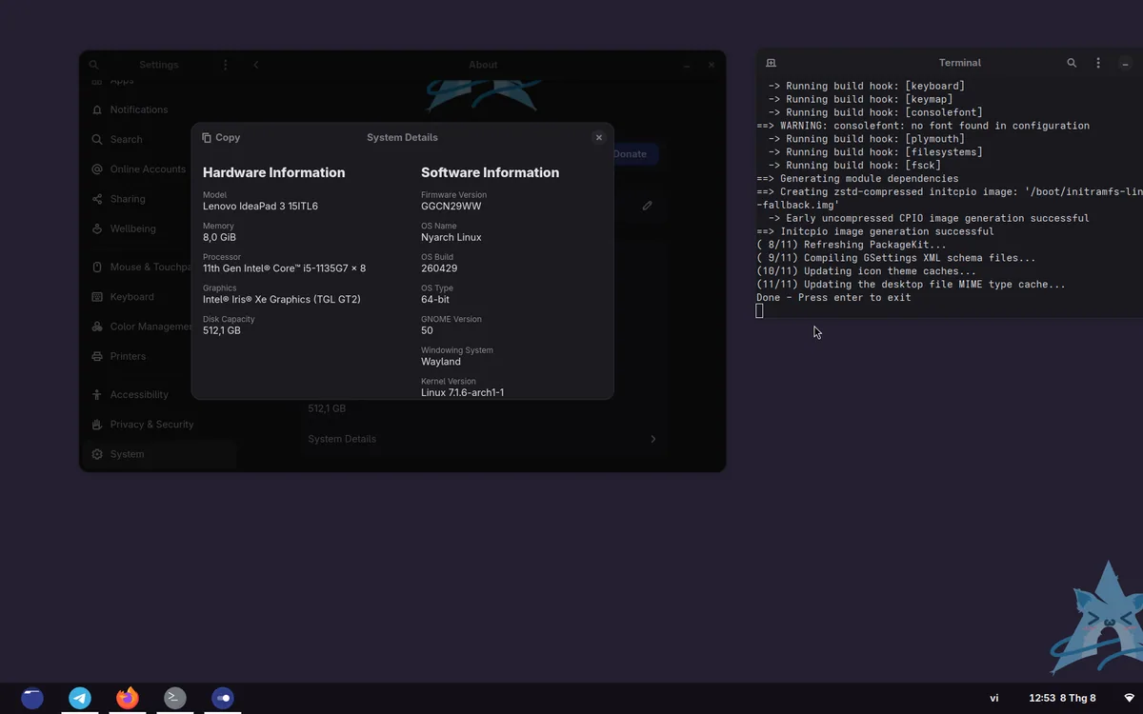Open Privacy & Security in Settings sidebar
The height and width of the screenshot is (714, 1143).
pyautogui.click(x=158, y=424)
